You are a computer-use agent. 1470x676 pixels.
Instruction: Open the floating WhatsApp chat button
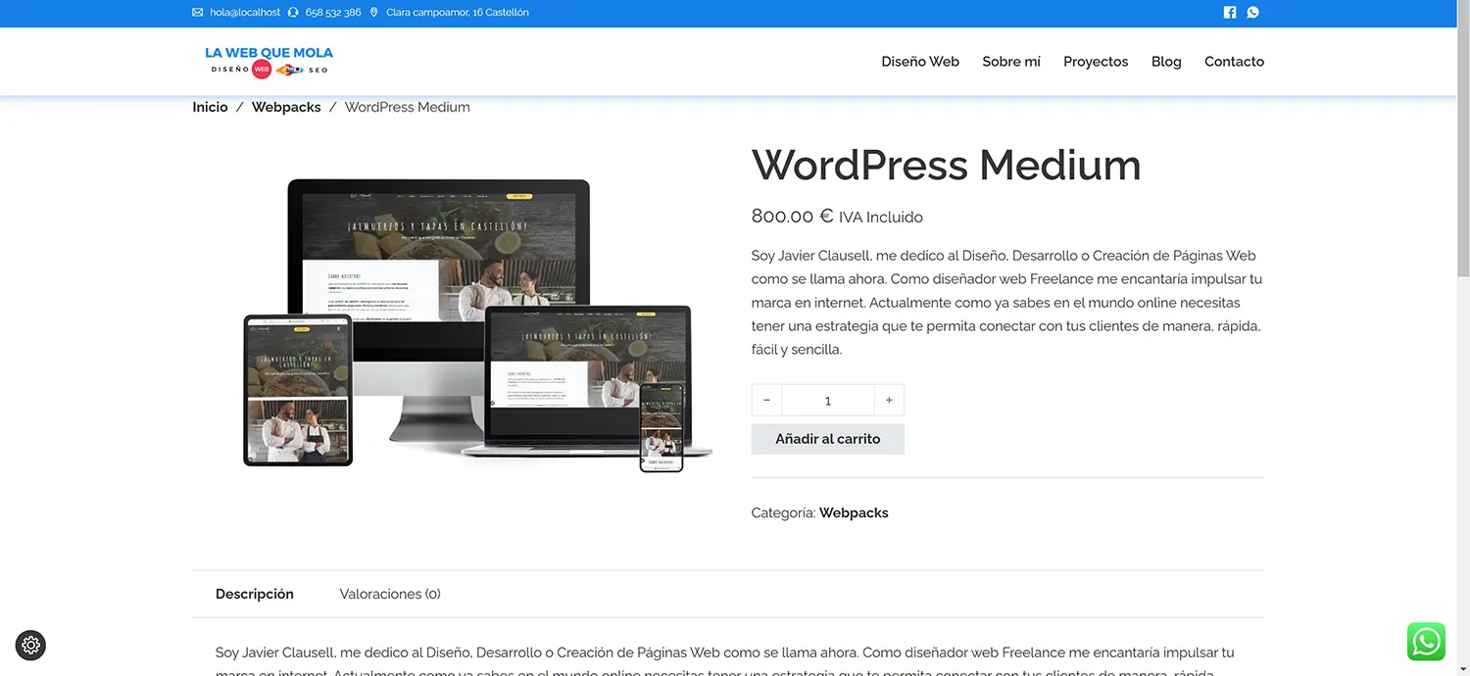click(x=1426, y=643)
